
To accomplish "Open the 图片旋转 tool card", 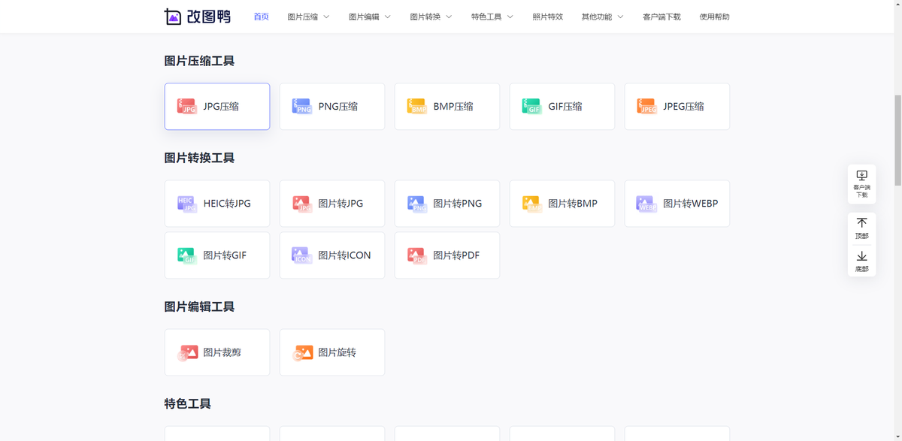I will [x=332, y=352].
